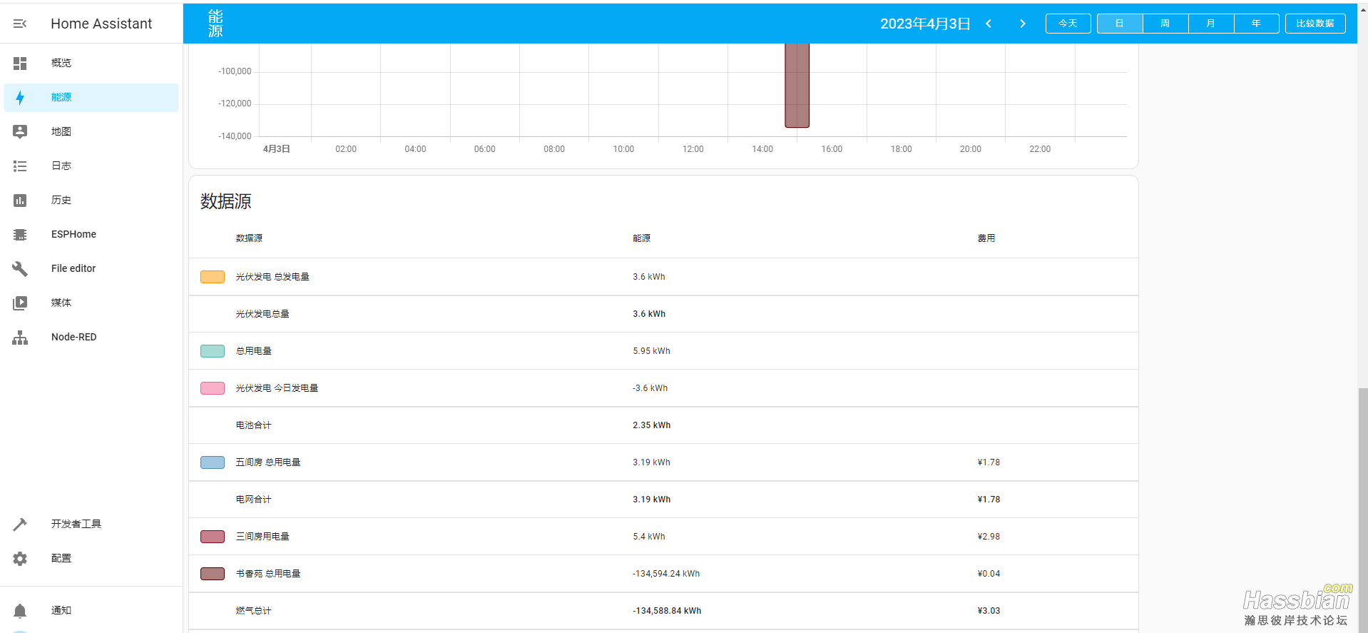Open the 历史 history chart icon
This screenshot has width=1368, height=633.
[20, 201]
